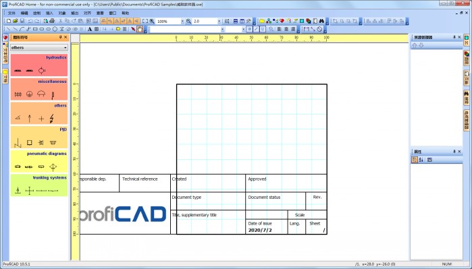Image resolution: width=472 pixels, height=269 pixels.
Task: Open the last menu bar item
Action: coord(125,13)
